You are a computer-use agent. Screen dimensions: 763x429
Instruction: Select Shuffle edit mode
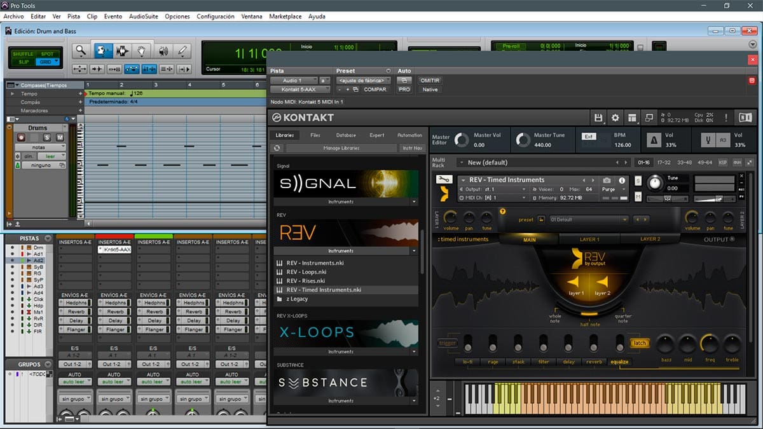pos(24,54)
